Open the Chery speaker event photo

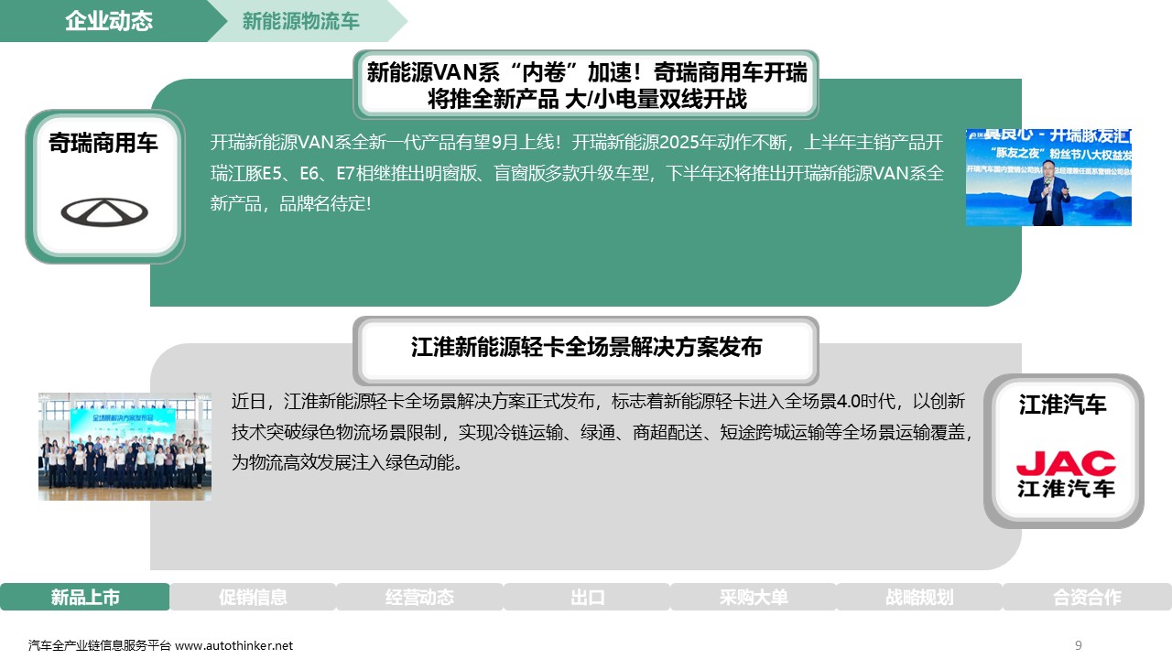click(1048, 178)
